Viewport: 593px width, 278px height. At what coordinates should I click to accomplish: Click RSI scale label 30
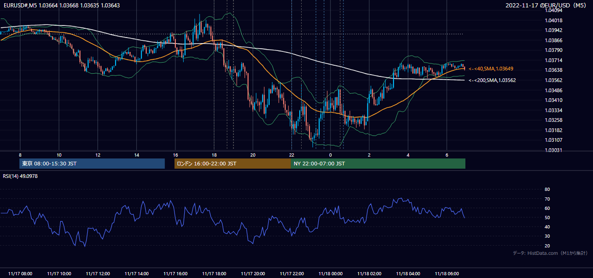tap(547, 236)
